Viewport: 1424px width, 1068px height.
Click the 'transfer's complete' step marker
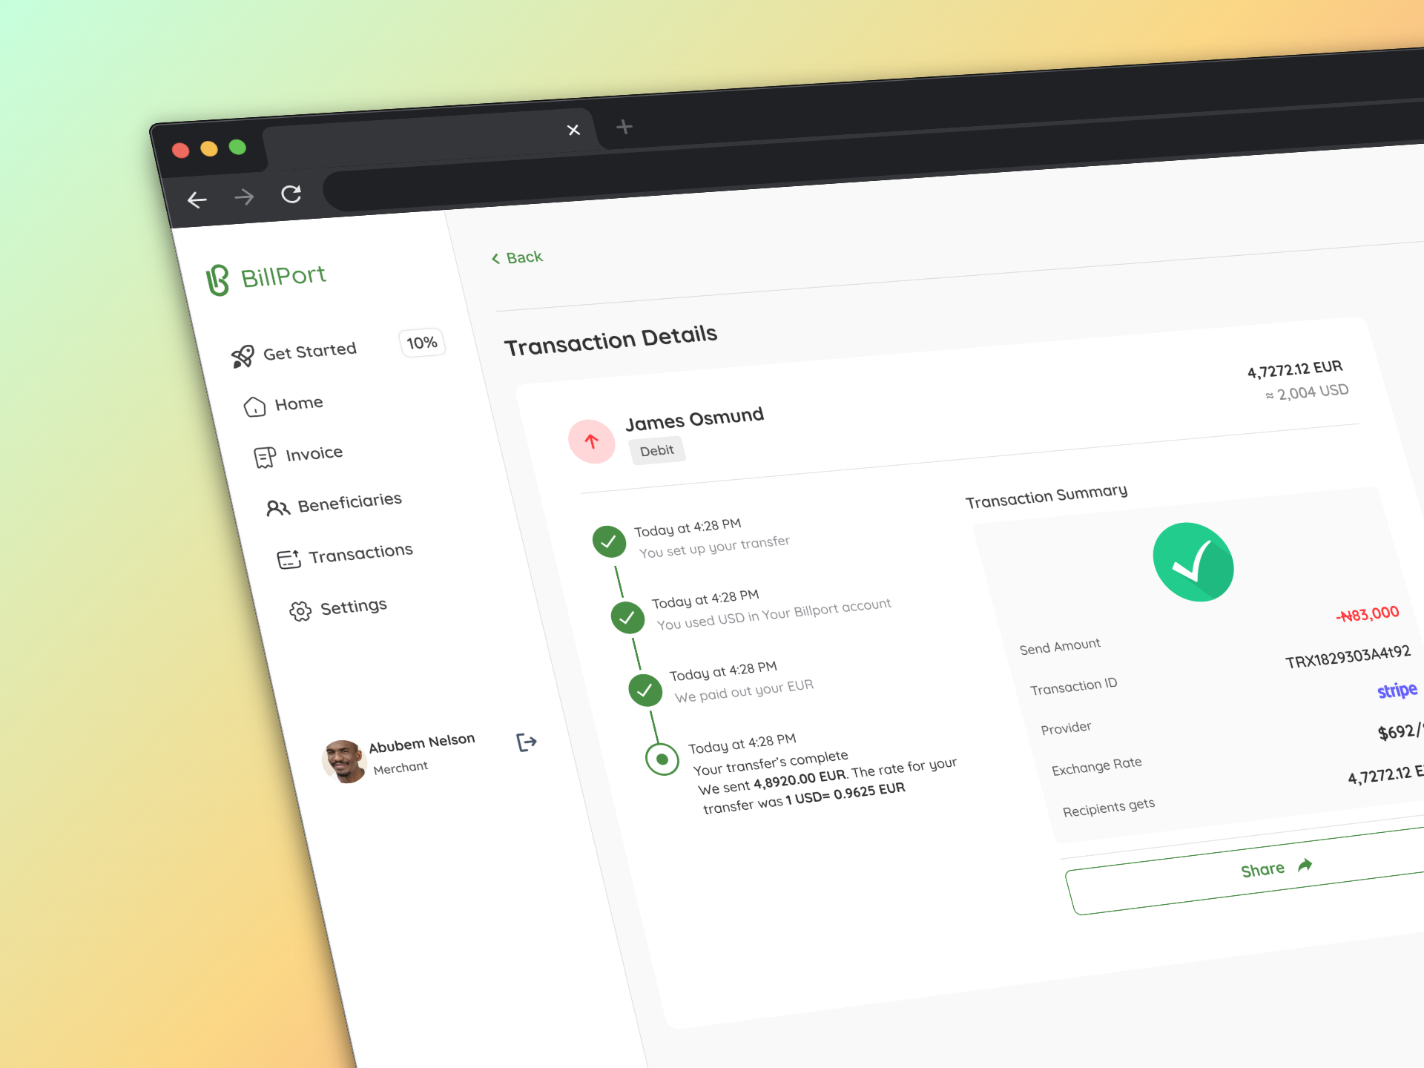coord(662,759)
